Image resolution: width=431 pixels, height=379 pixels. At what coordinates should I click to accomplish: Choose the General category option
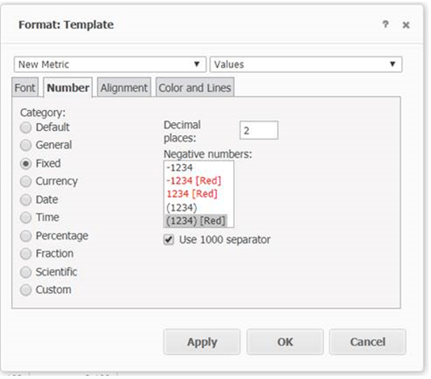[x=26, y=145]
